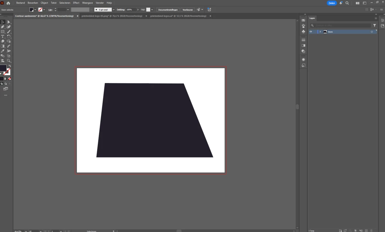
Task: Click the large fill color swatch
Action: click(x=3, y=68)
